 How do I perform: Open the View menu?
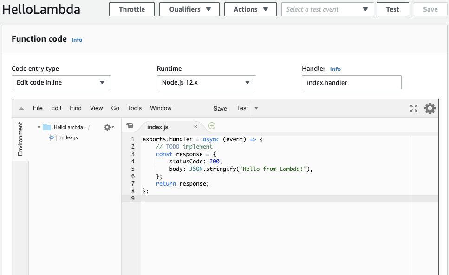coord(96,108)
